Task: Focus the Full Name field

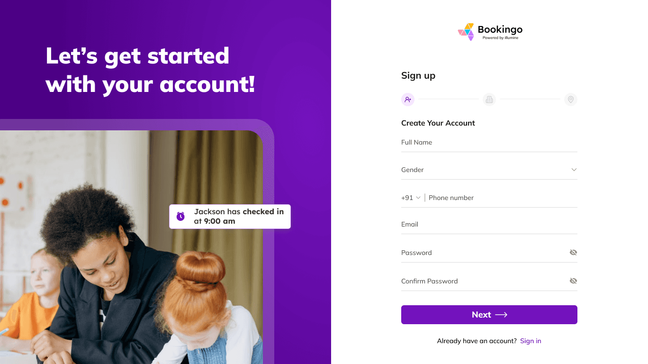Action: pos(489,143)
